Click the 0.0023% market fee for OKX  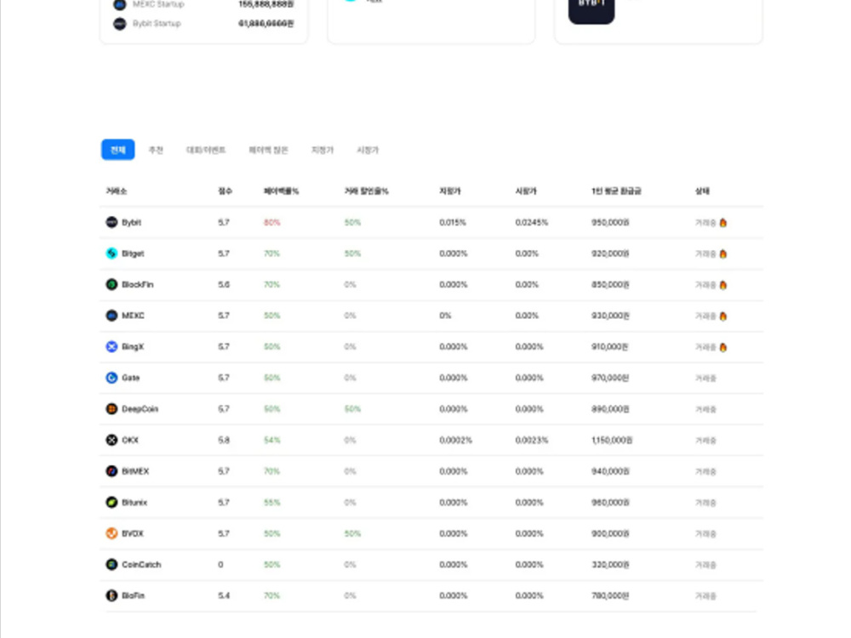[x=532, y=440]
